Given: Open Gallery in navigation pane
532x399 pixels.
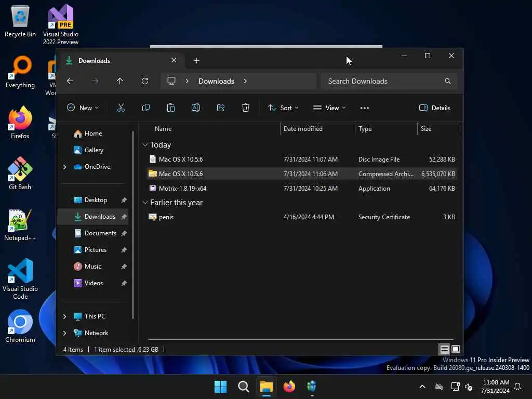Looking at the screenshot, I should click(94, 150).
